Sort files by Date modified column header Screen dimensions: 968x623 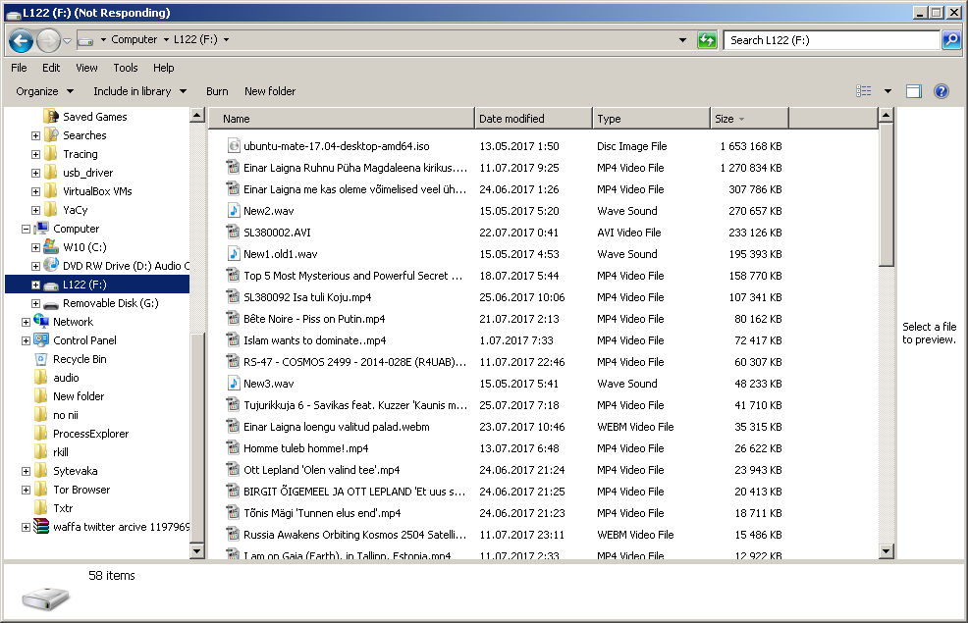pos(532,119)
